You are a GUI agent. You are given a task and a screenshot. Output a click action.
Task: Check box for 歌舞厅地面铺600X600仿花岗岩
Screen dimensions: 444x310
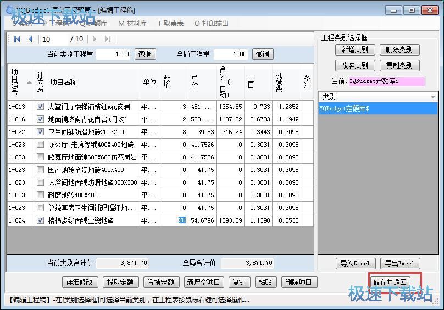point(40,157)
